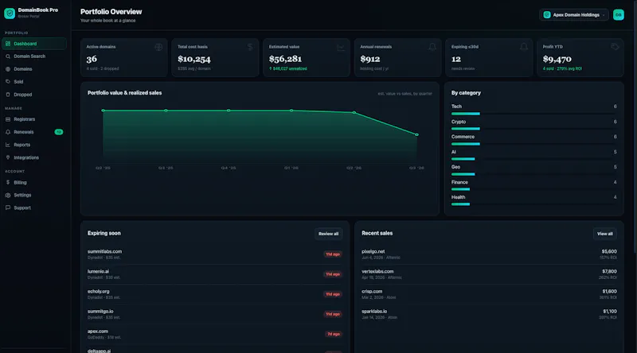Click the bell icon on the Expiring ≤30d card
This screenshot has width=637, height=353.
(x=524, y=47)
